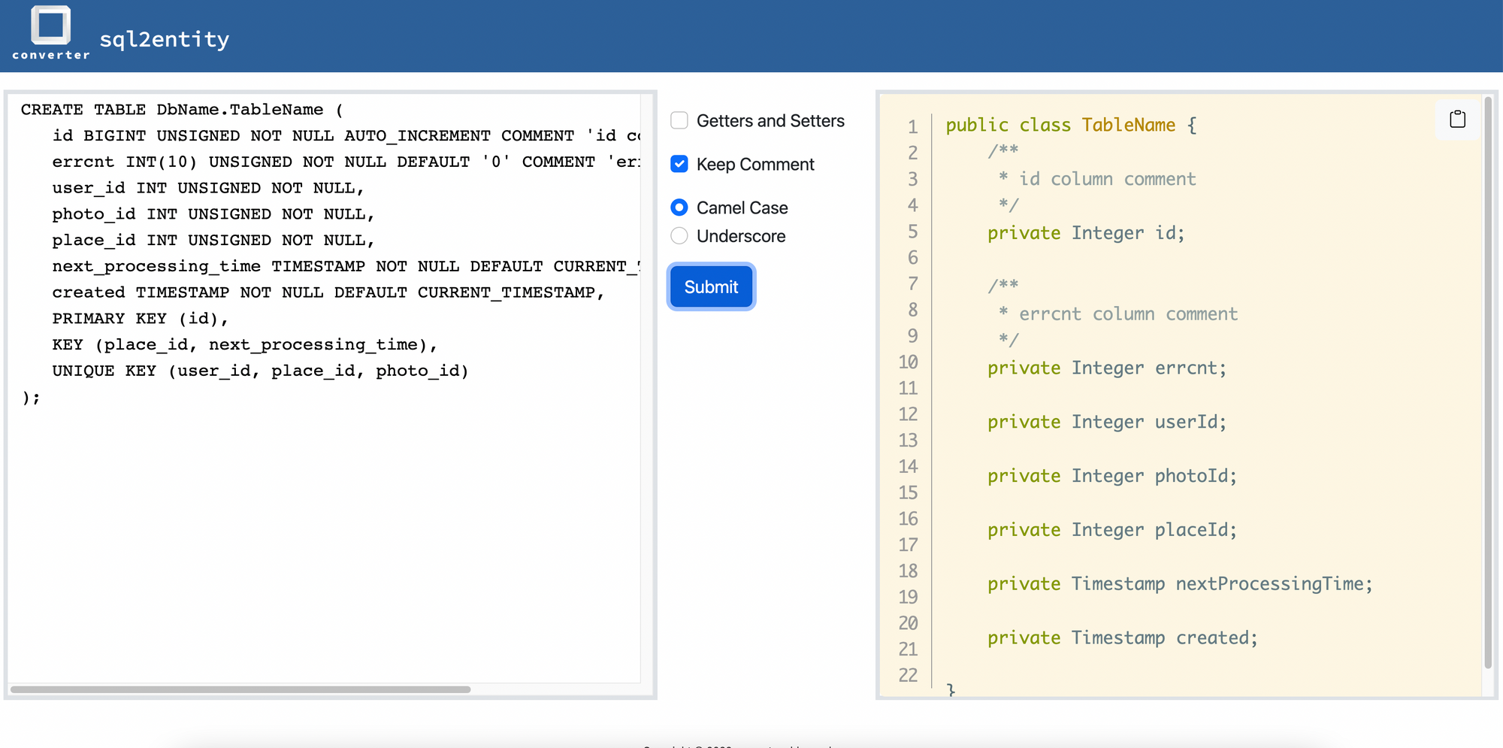Disable the Keep Comment checkbox
The height and width of the screenshot is (748, 1503).
679,164
